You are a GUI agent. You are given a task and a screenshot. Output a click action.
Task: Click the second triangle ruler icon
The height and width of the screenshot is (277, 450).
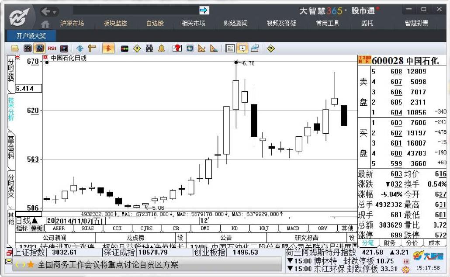point(214,48)
